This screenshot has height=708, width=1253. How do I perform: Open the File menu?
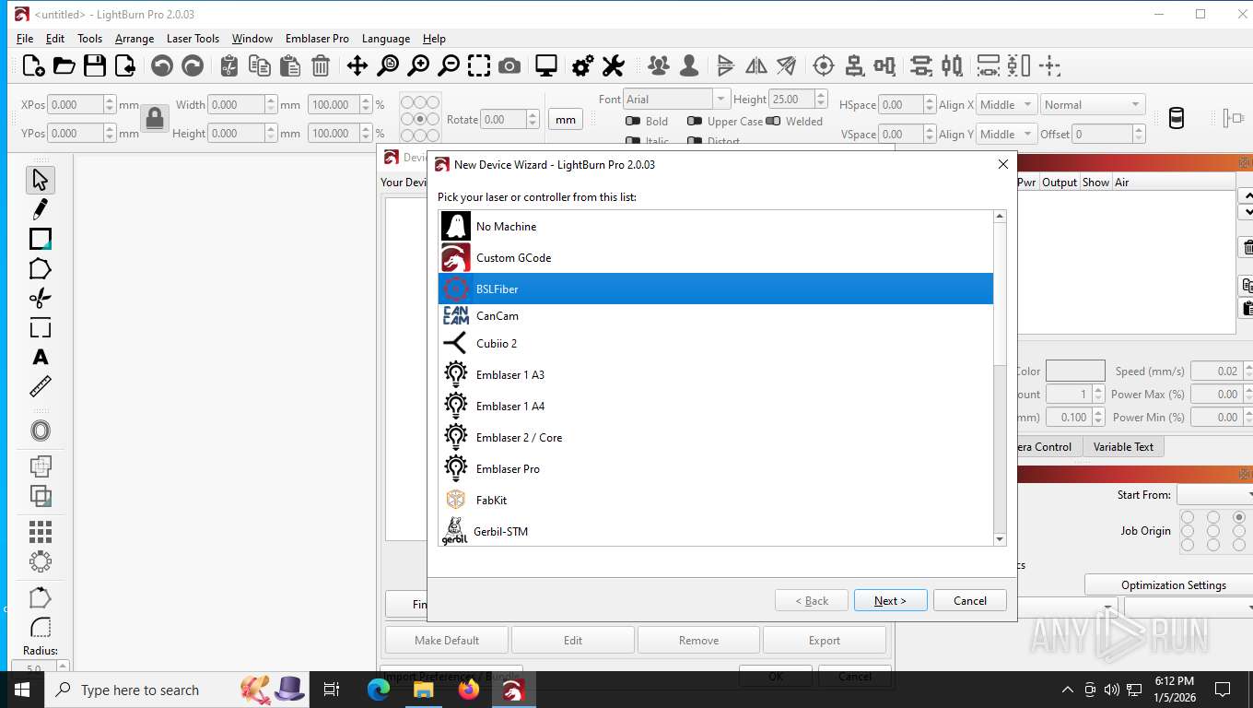click(25, 39)
